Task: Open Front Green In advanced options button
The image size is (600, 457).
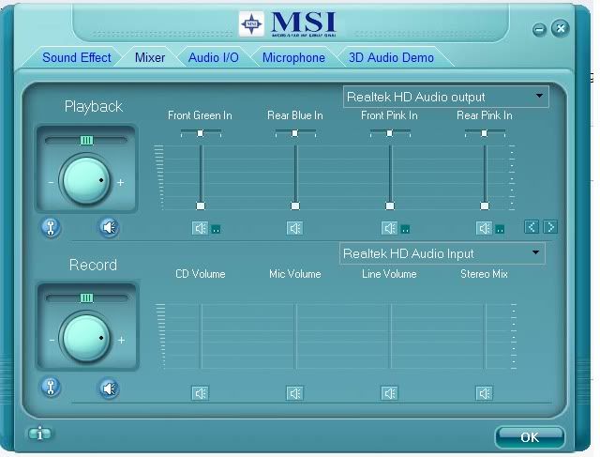Action: (x=216, y=230)
